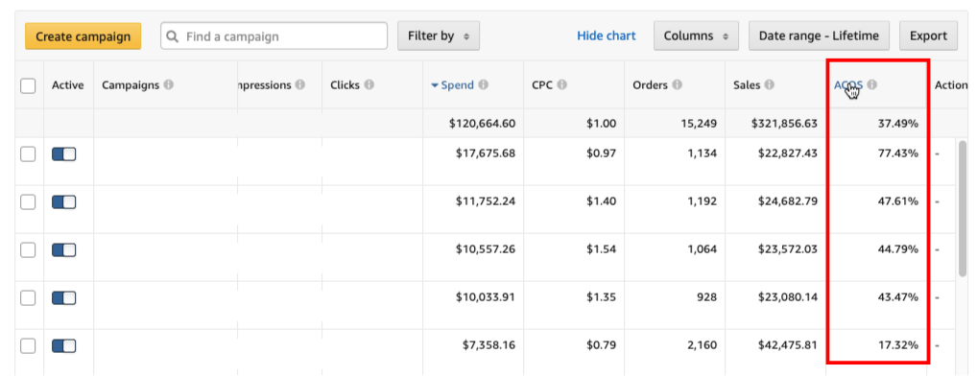
Task: Click the info icon beside CPC header
Action: 562,85
